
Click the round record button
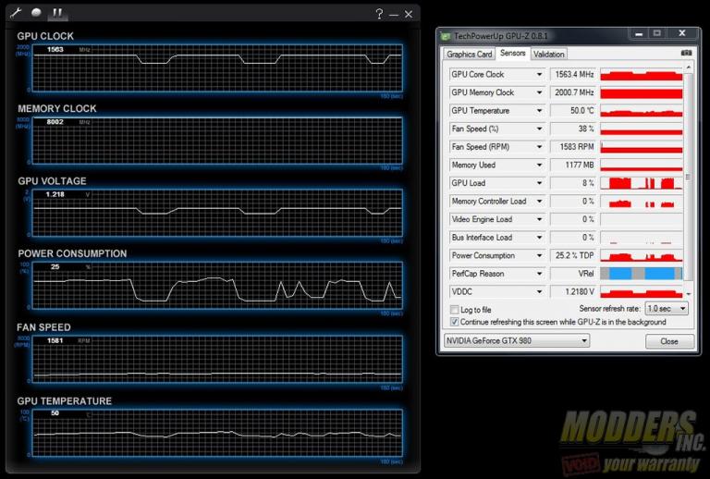click(x=37, y=14)
